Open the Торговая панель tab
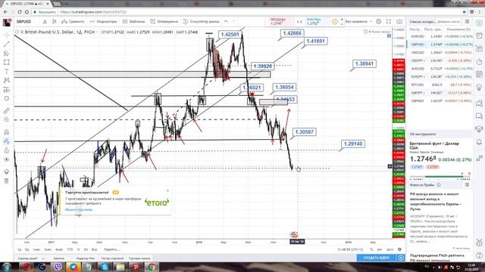 click(139, 258)
